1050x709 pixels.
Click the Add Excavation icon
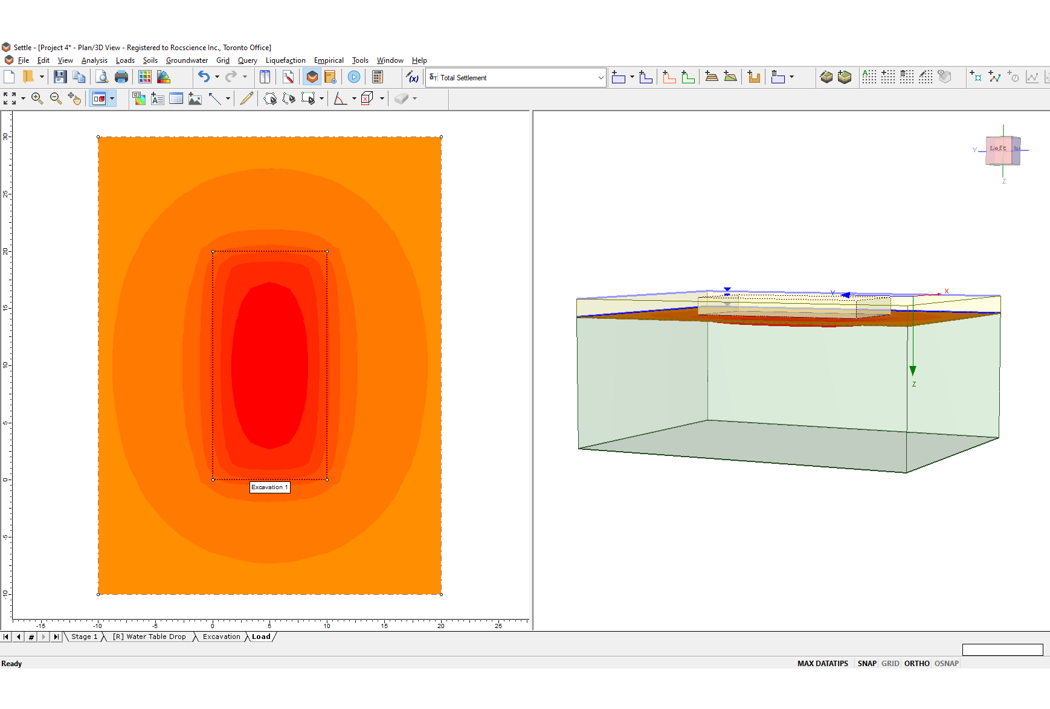pyautogui.click(x=754, y=77)
